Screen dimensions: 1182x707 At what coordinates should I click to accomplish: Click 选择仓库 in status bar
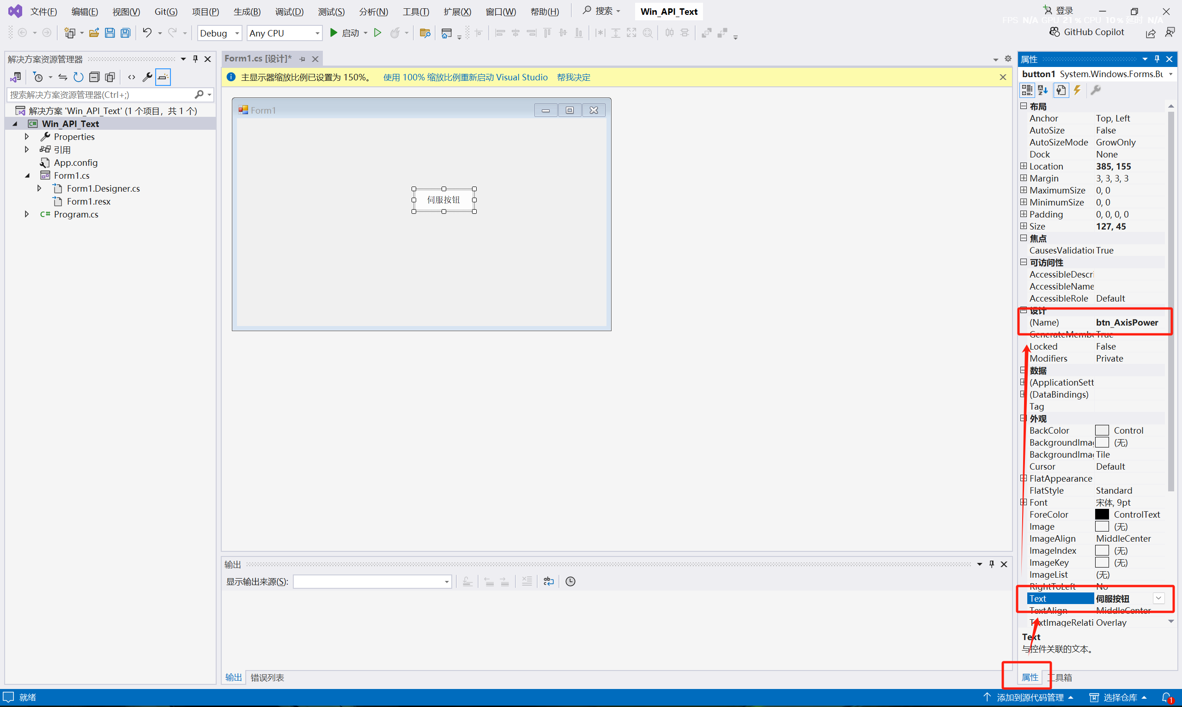[1118, 697]
